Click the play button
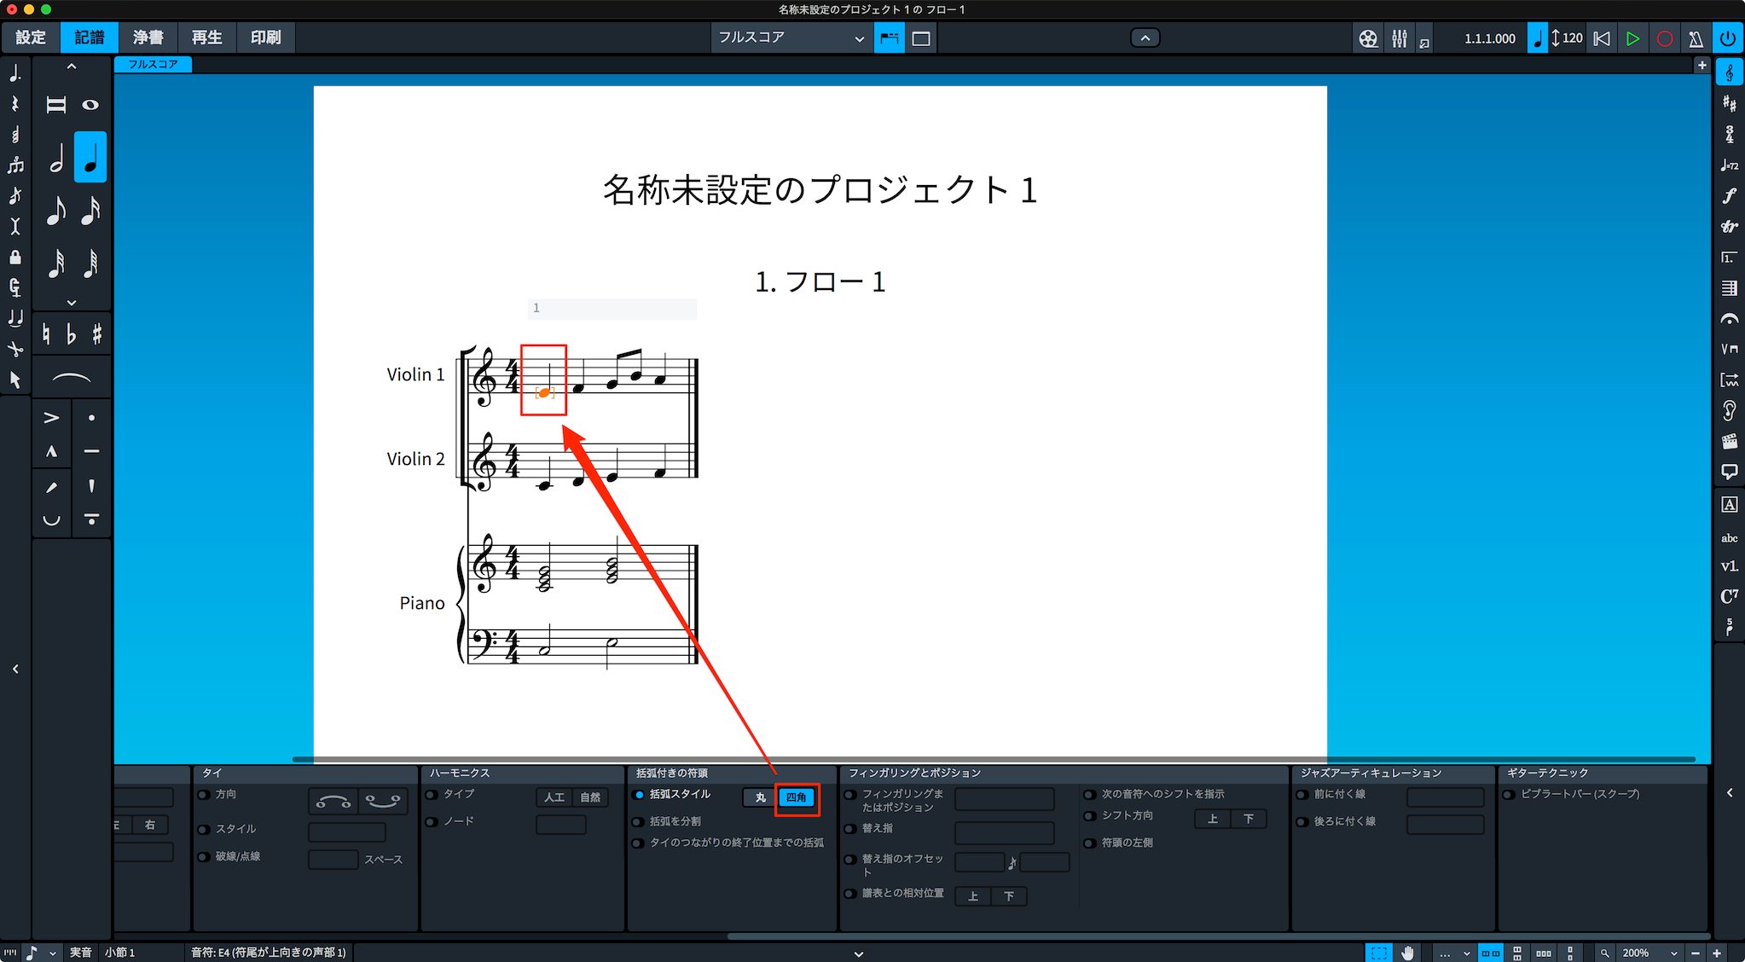 coord(1632,38)
